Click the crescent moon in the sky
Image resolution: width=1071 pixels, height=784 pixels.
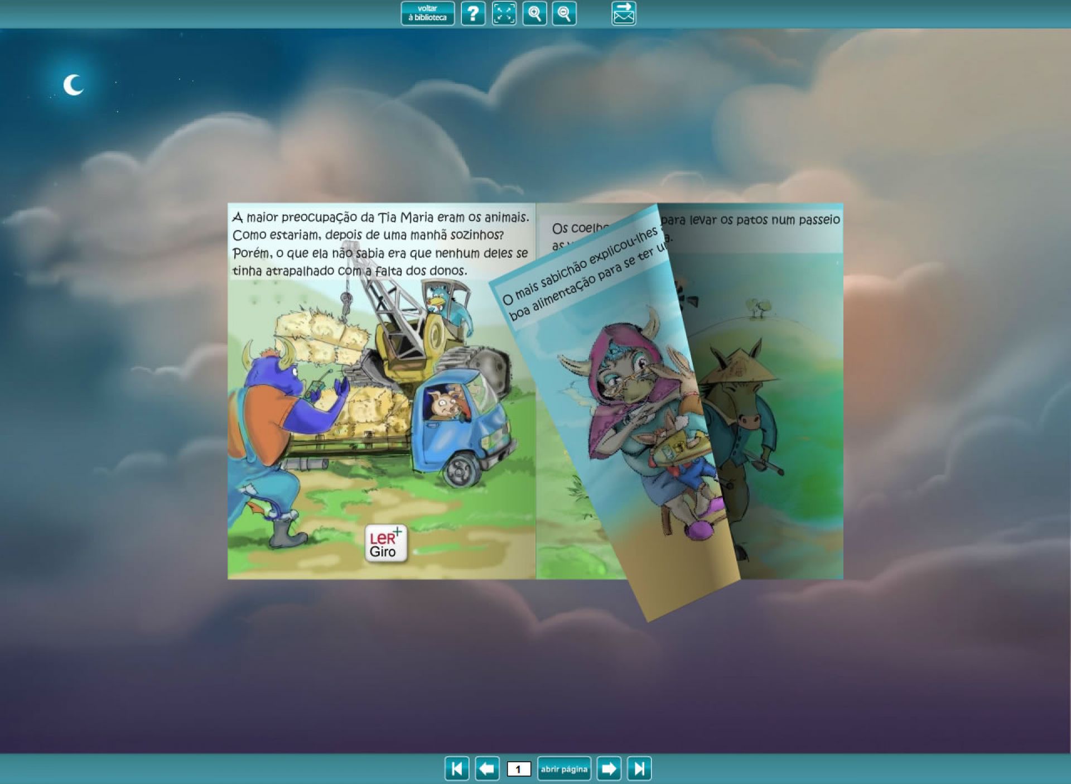pos(73,85)
